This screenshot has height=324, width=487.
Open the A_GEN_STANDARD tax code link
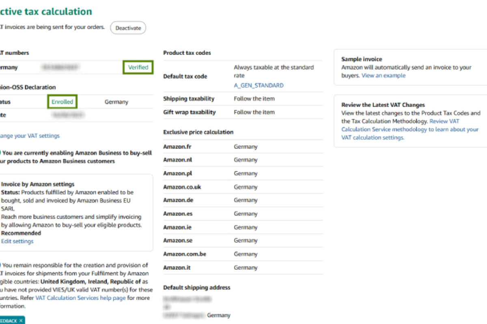tap(259, 85)
